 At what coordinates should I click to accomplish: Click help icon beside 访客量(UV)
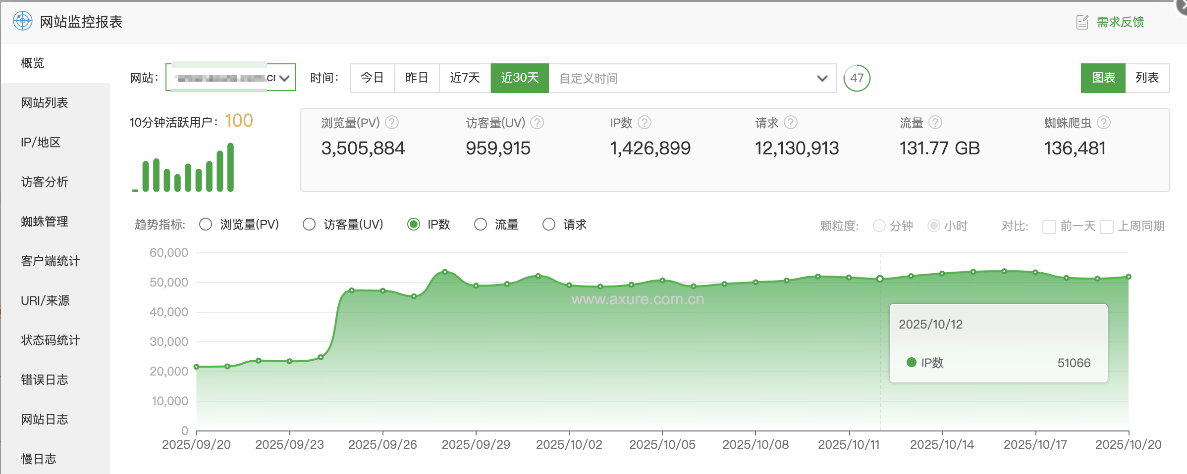coord(537,122)
